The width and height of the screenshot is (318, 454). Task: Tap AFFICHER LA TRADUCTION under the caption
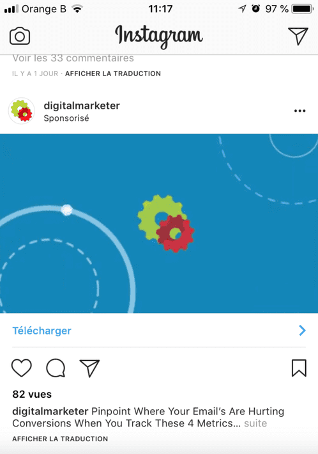[60, 439]
